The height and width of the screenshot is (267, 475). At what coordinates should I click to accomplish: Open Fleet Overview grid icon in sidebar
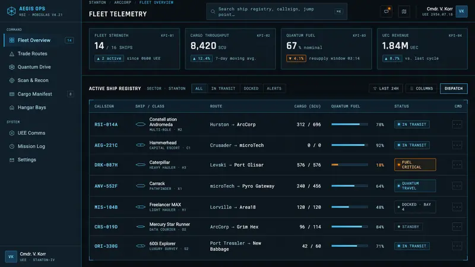click(x=12, y=40)
